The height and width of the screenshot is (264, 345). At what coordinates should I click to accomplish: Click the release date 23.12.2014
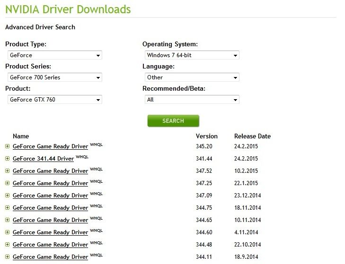pyautogui.click(x=248, y=196)
